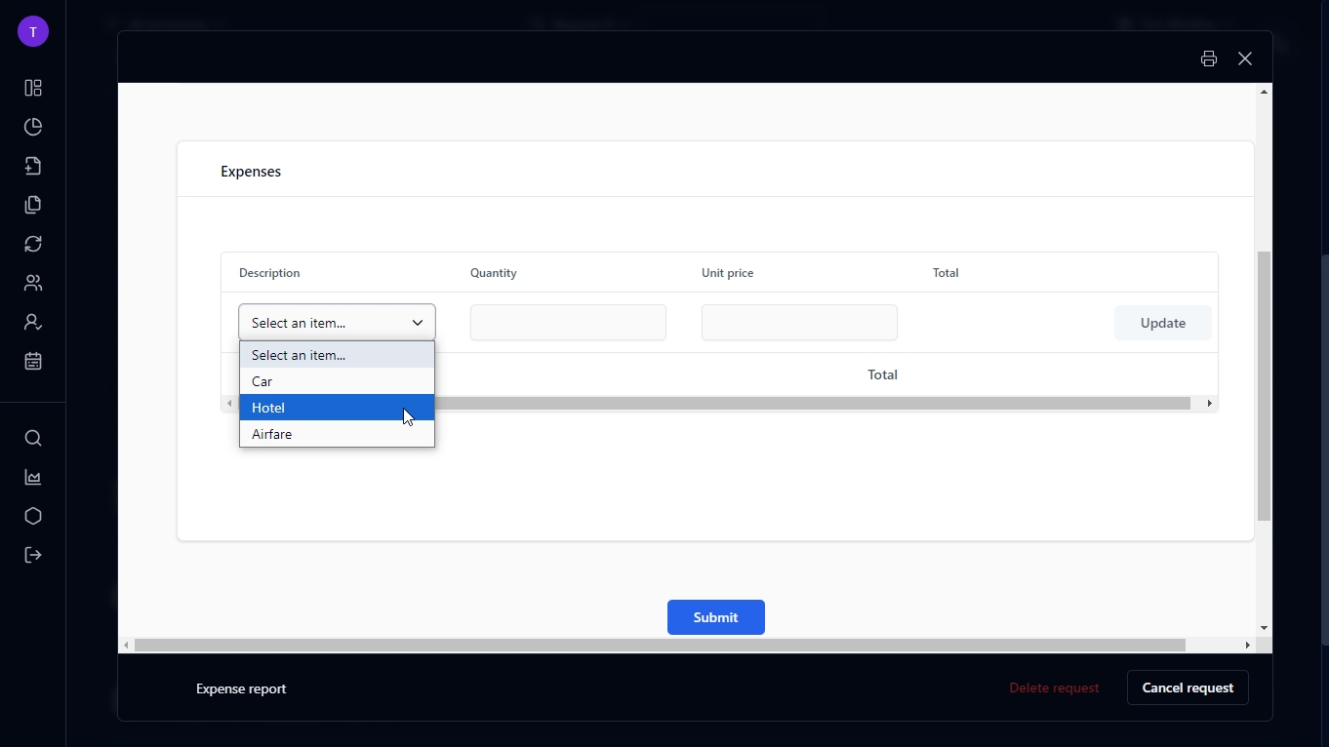Click the refresh arrows sidebar icon
This screenshot has width=1329, height=747.
(33, 244)
